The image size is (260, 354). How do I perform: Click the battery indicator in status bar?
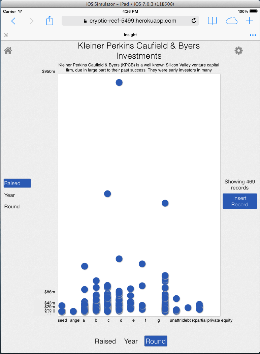click(x=254, y=11)
